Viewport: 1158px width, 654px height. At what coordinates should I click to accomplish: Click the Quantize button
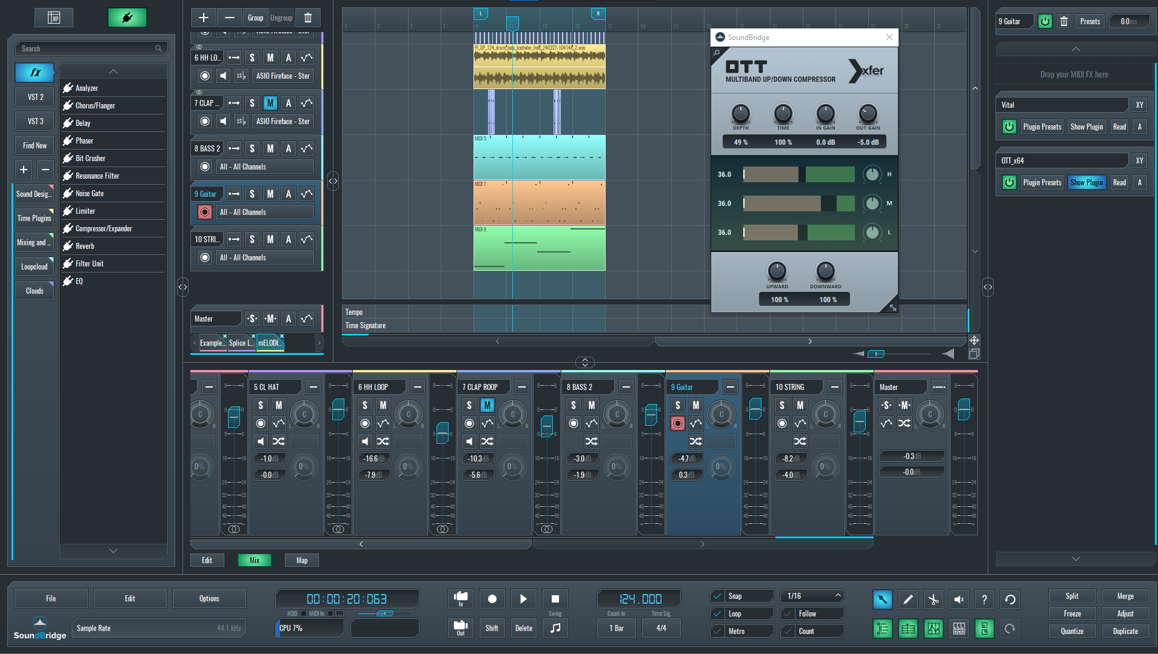[1072, 631]
